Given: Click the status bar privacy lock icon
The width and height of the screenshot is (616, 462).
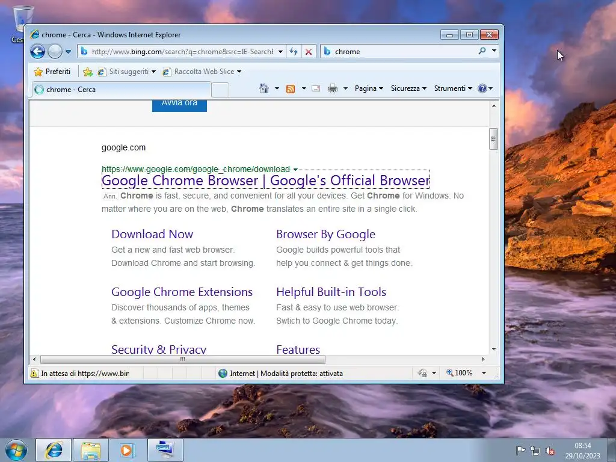Looking at the screenshot, I should pyautogui.click(x=423, y=373).
